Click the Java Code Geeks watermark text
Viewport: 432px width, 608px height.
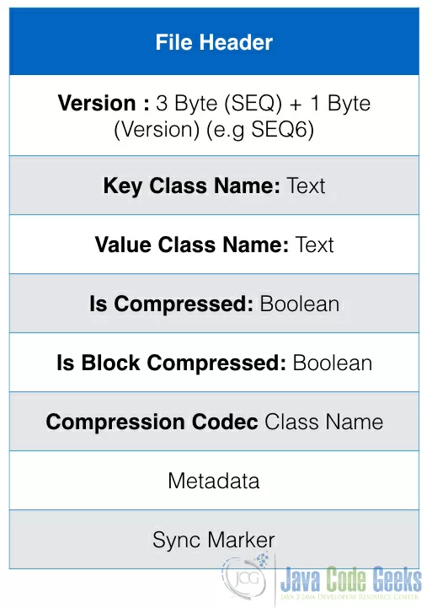(x=350, y=579)
